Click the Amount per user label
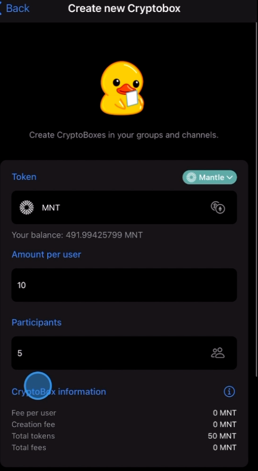The height and width of the screenshot is (471, 258). coord(46,254)
